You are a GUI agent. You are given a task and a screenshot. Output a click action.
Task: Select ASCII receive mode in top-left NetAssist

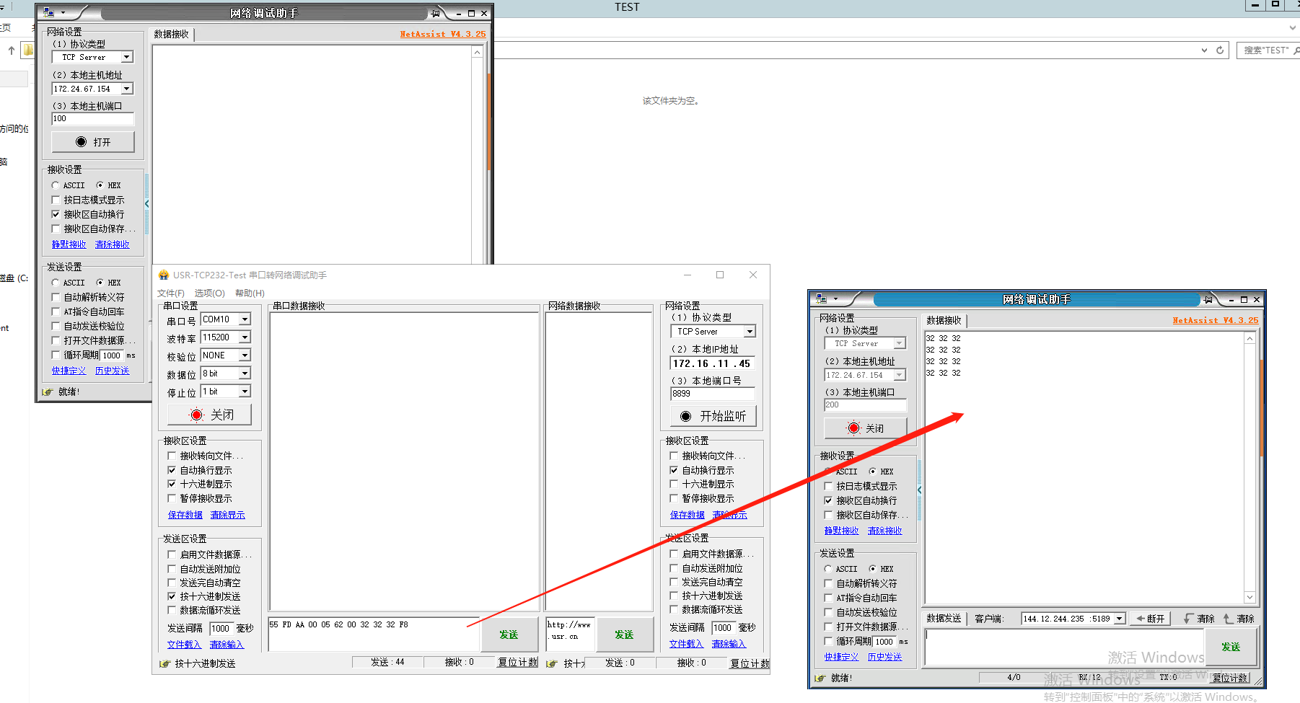[56, 185]
